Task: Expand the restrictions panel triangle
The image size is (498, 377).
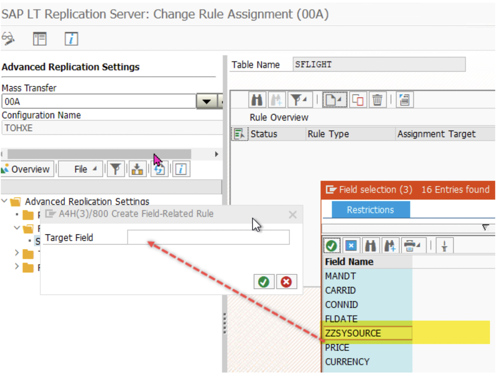Action: [x=485, y=227]
